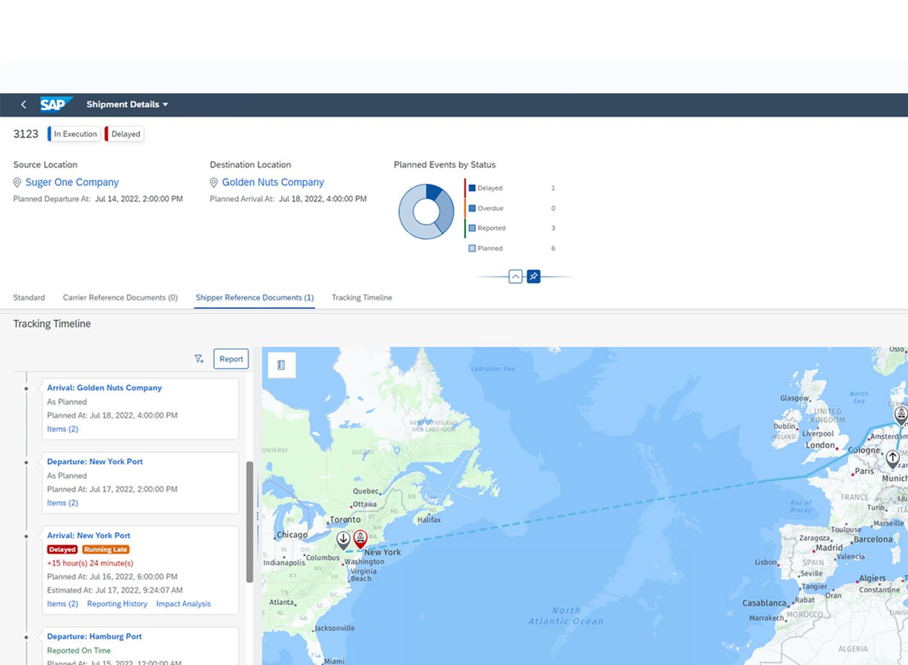
Task: Click the timeline list vertical scrollbar
Action: coord(249,522)
